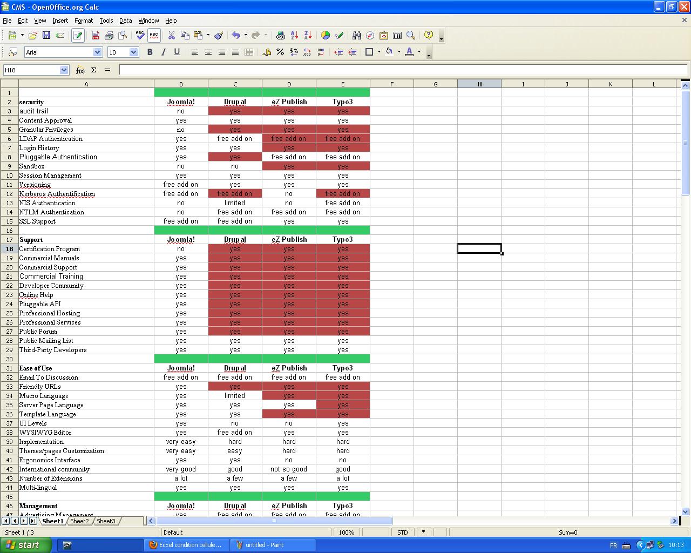Open Find & Replace binoculars icon
This screenshot has width=691, height=553.
pyautogui.click(x=357, y=35)
